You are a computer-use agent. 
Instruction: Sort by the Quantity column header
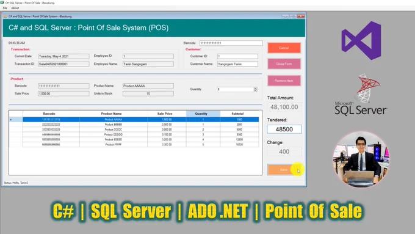pyautogui.click(x=203, y=114)
